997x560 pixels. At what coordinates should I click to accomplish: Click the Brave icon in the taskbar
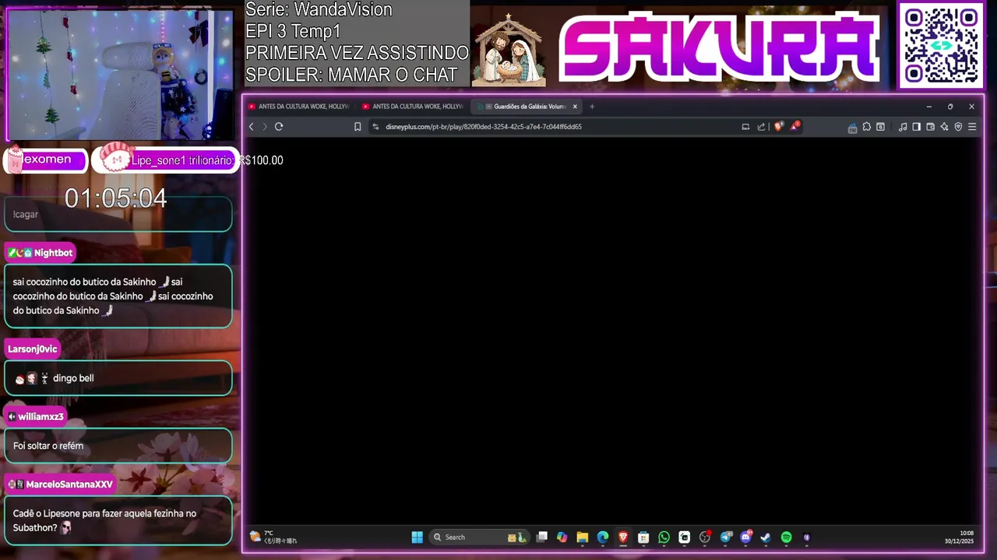click(x=623, y=537)
